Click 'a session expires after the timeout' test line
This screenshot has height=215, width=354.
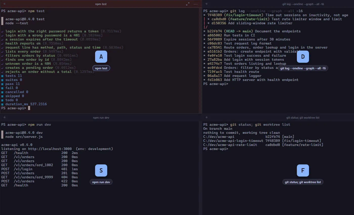pyautogui.click(x=41, y=39)
